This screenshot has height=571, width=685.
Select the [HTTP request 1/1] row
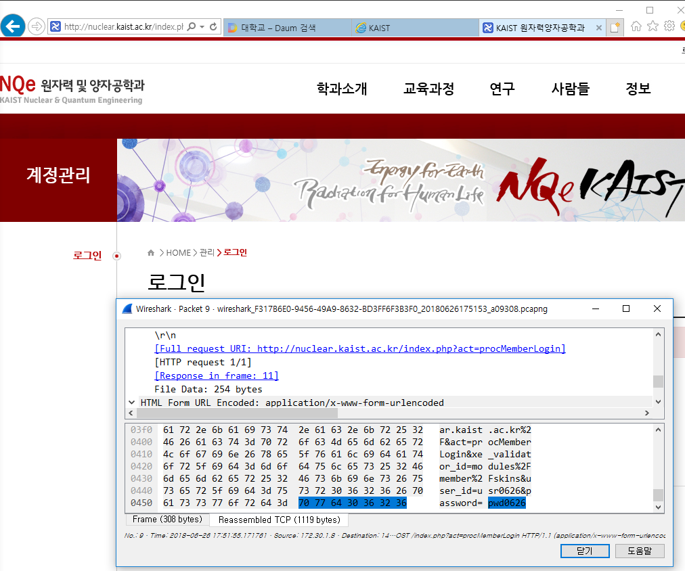tap(202, 363)
